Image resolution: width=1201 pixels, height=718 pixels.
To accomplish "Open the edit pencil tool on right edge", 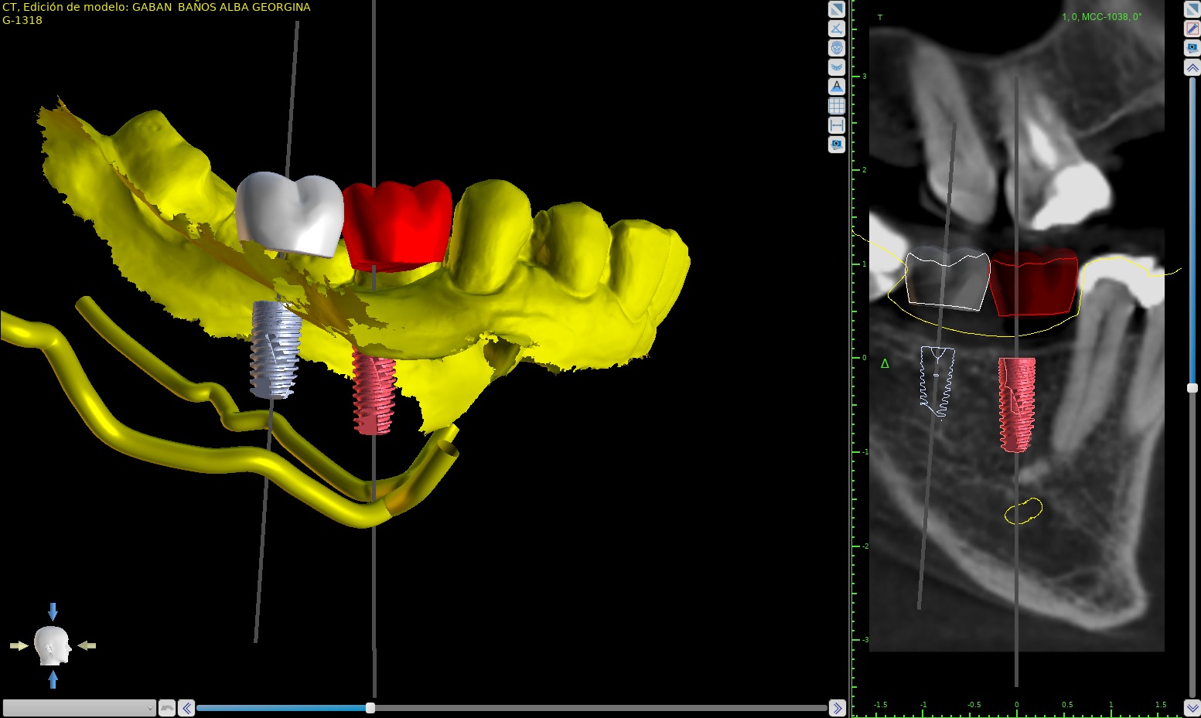I will click(x=1191, y=28).
